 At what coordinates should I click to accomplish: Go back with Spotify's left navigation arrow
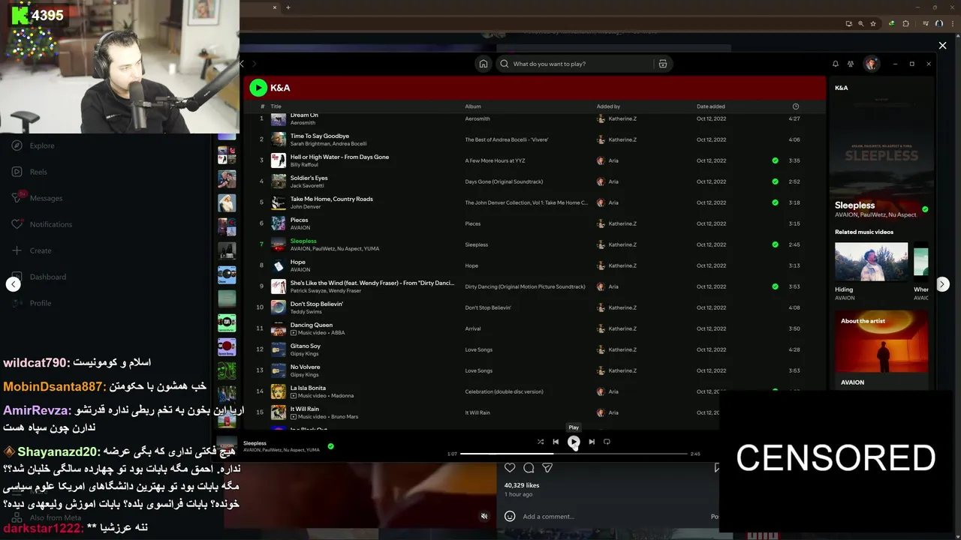pos(242,64)
